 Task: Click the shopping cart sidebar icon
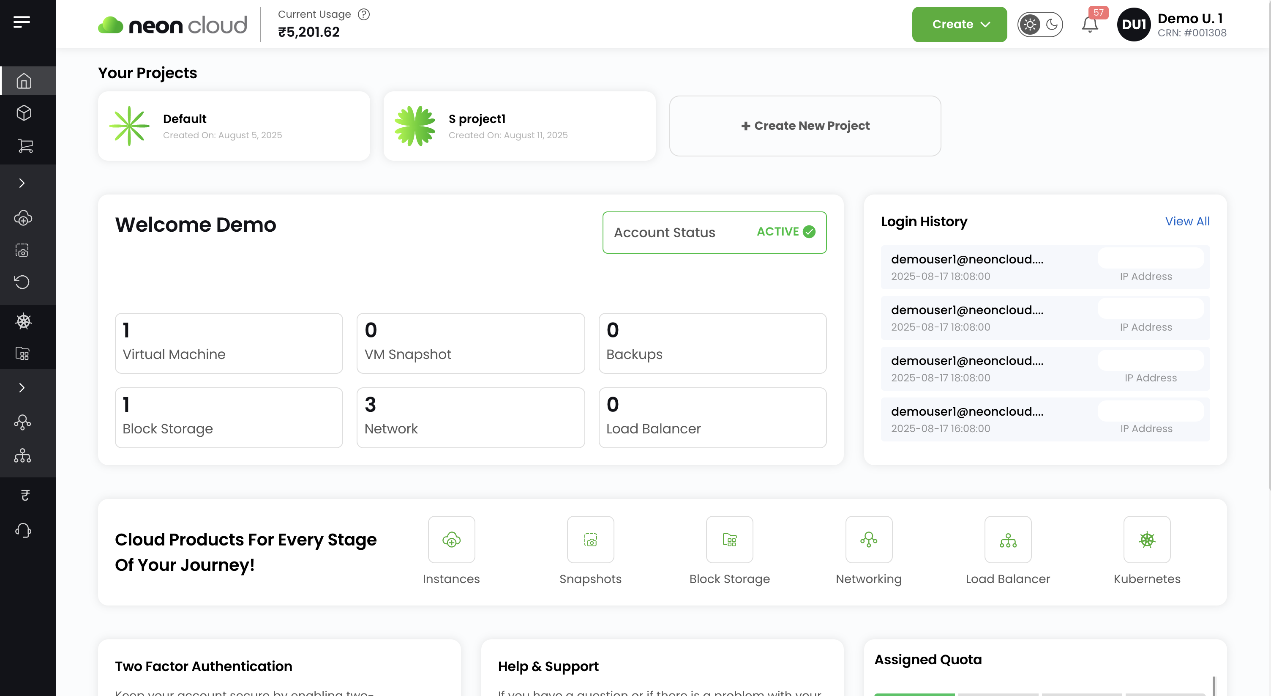[x=25, y=145]
